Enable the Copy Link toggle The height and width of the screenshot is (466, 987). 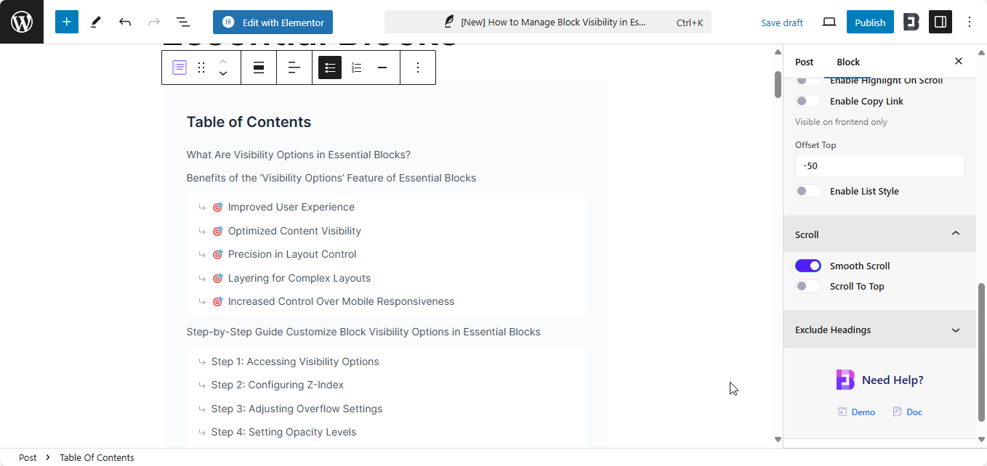click(807, 101)
